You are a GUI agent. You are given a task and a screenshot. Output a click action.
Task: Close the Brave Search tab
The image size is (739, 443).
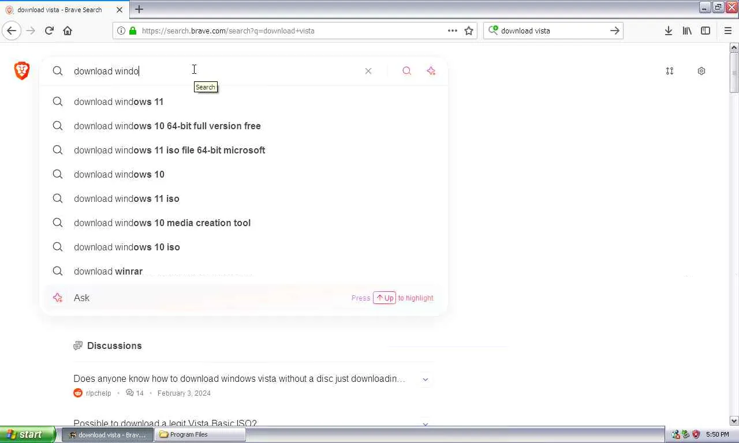[x=120, y=10]
